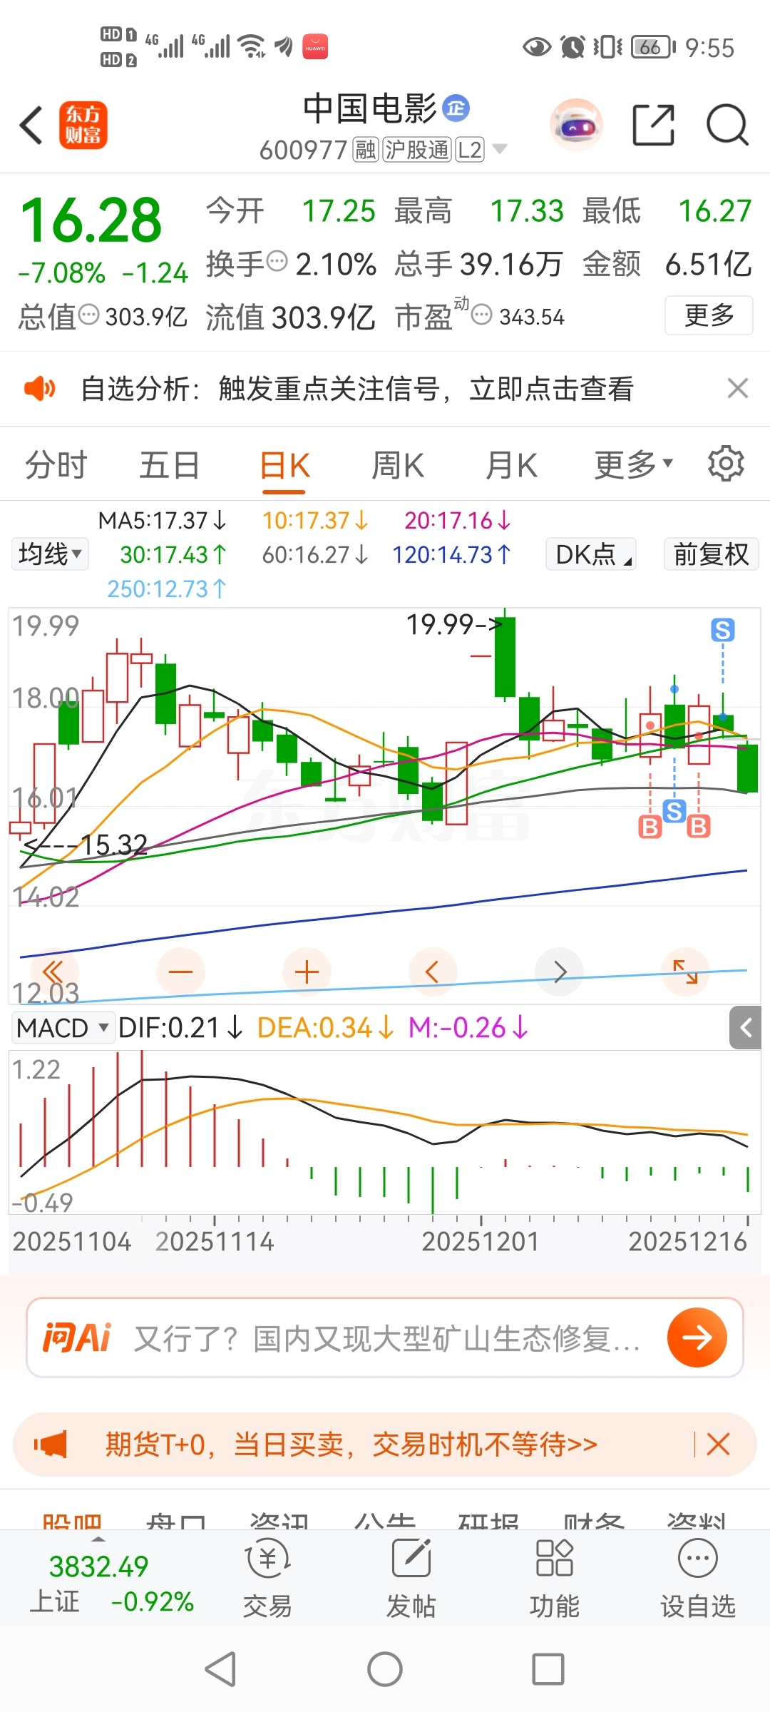770x1712 pixels.
Task: Zoom in the K-line chart (plus)
Action: [307, 972]
